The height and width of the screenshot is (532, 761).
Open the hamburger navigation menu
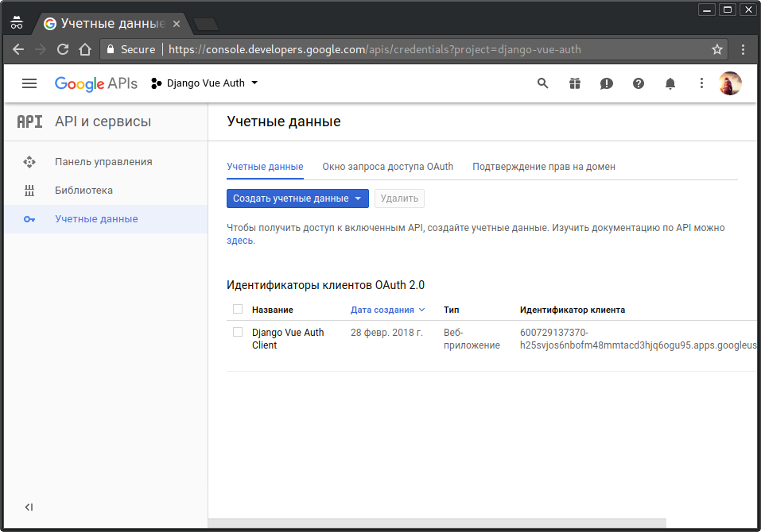point(29,83)
